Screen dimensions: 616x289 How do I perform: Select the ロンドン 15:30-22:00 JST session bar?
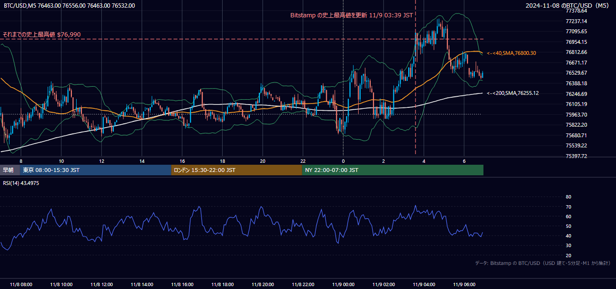tap(237, 170)
